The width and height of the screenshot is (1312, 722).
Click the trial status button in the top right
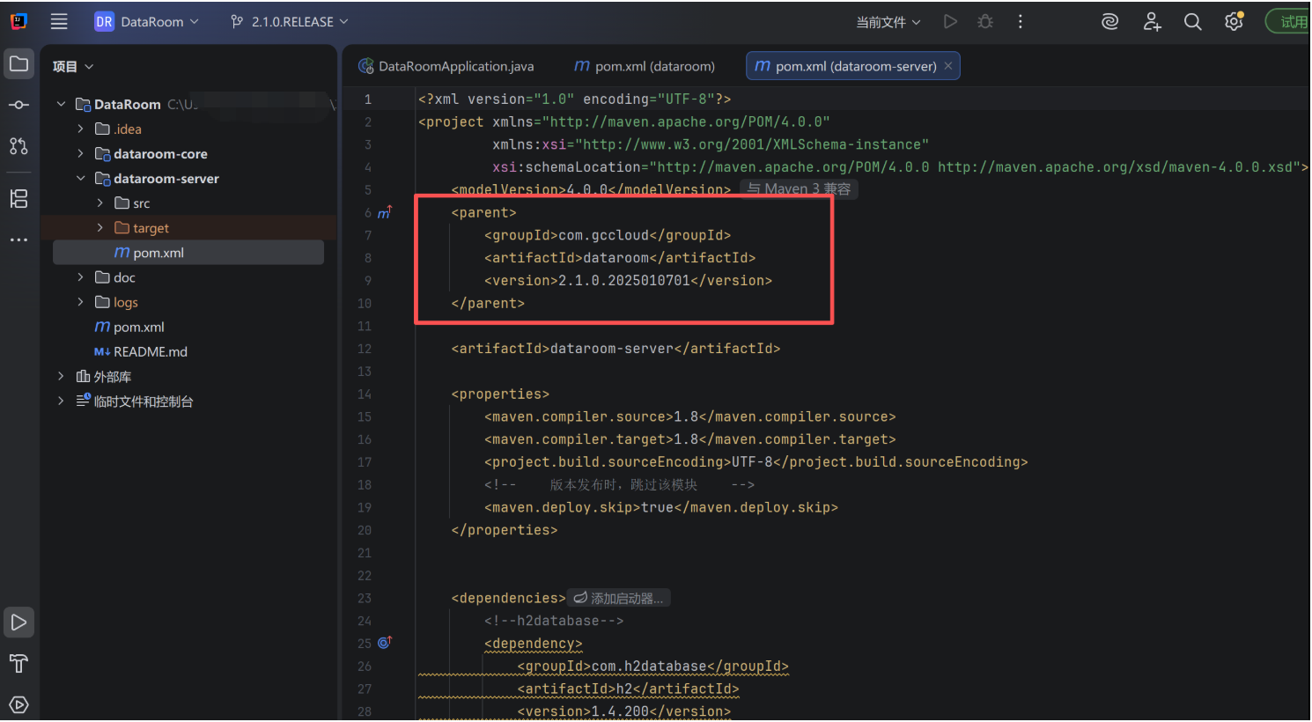(1287, 22)
